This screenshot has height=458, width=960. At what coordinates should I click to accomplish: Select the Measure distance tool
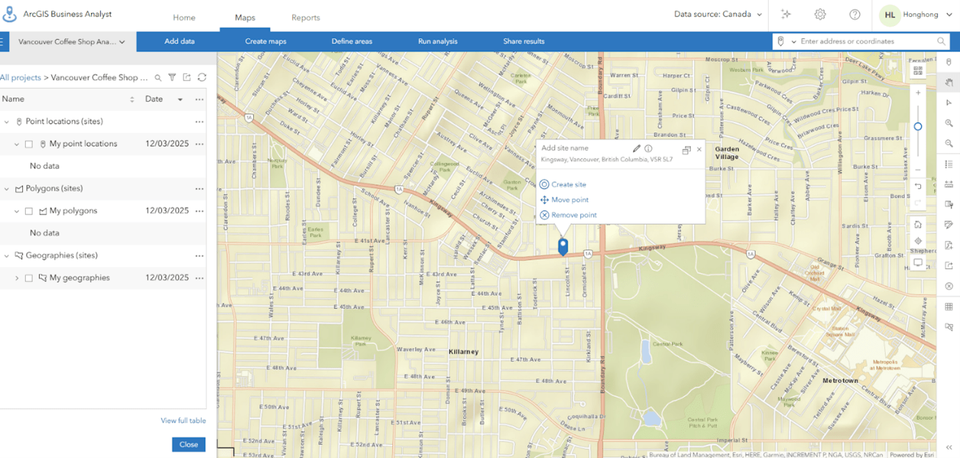click(x=949, y=184)
